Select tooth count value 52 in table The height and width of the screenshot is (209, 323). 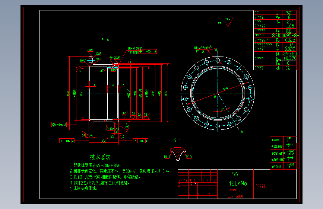click(289, 13)
